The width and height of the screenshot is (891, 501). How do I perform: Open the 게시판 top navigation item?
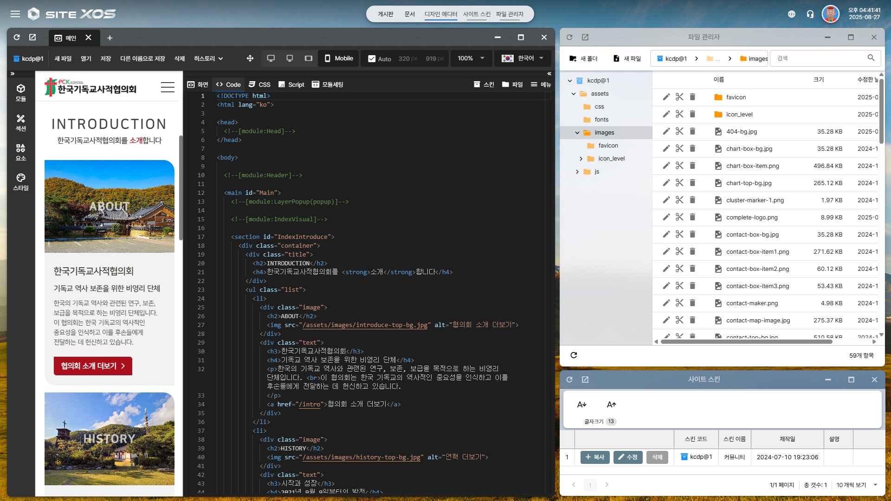click(x=385, y=14)
